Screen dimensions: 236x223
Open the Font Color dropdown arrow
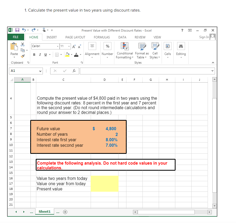[x=80, y=55]
